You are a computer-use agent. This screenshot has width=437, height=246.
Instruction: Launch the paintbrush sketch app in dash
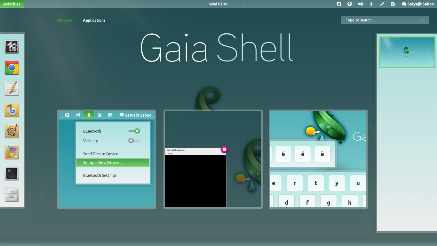click(x=12, y=131)
